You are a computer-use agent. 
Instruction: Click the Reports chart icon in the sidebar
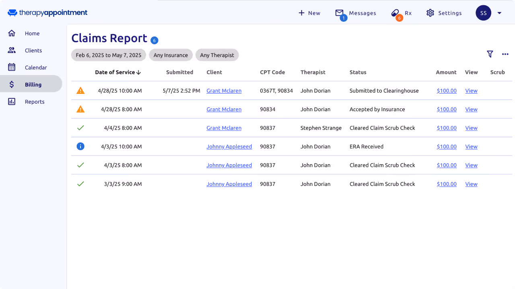click(x=12, y=102)
